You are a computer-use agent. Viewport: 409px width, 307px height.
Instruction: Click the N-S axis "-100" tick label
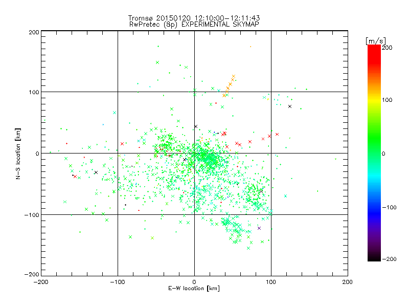coord(32,215)
